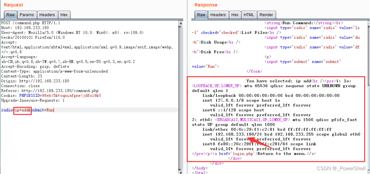Click the request pane vertical scrollbar track
The image size is (370, 174).
[x=181, y=99]
